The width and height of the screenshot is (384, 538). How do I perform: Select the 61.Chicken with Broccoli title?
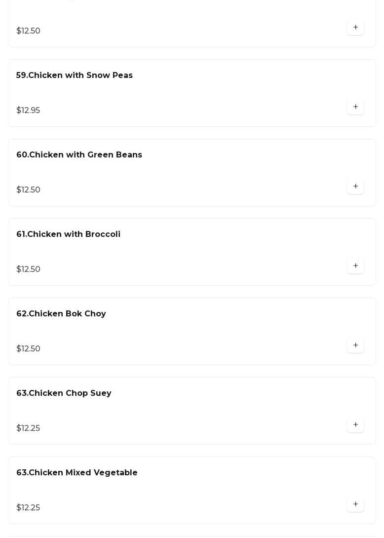coord(68,234)
